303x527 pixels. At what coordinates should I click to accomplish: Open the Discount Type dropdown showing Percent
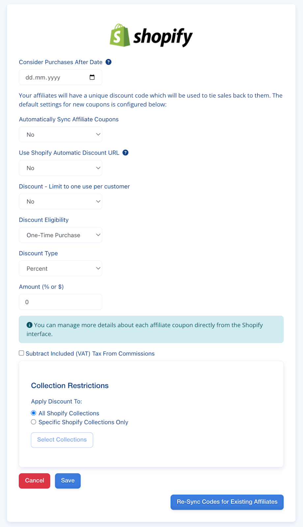tap(60, 268)
